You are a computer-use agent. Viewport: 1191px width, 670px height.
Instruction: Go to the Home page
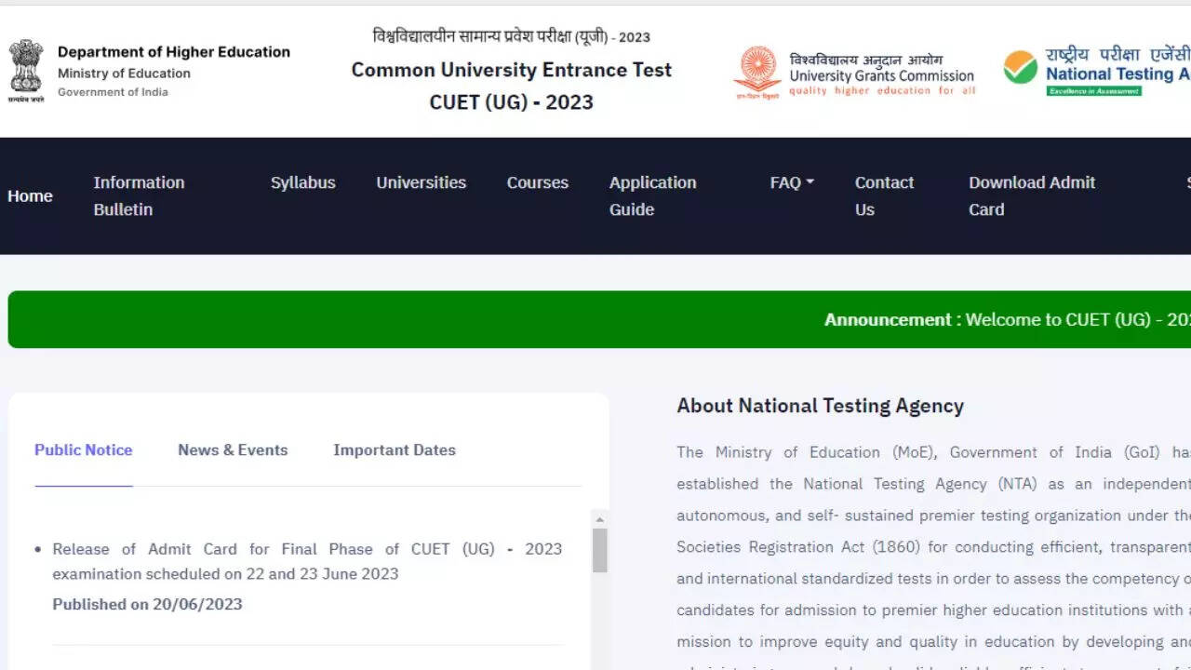coord(30,195)
